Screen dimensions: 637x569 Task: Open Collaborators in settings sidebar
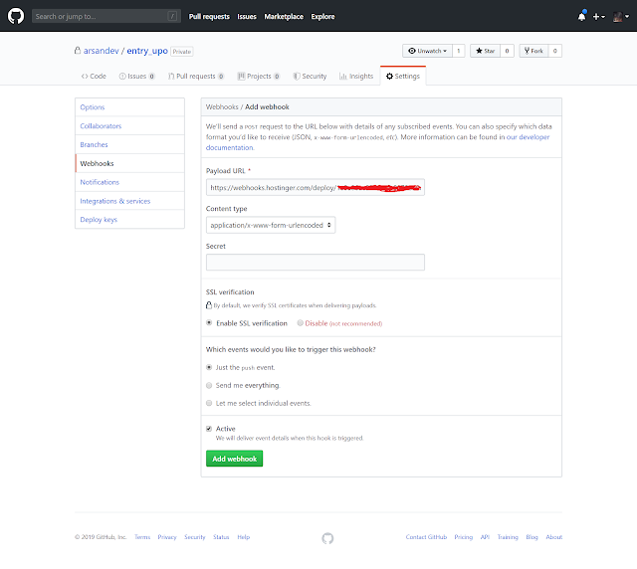tap(129, 126)
